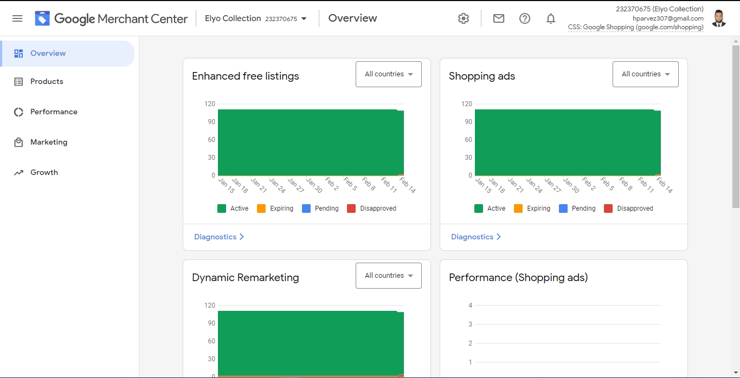Toggle Expiring legend in Enhanced free listings
Viewport: 740px width, 378px height.
tap(275, 208)
